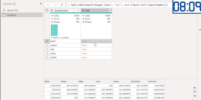Collapse the Queries pane chevron
The image size is (201, 100).
(x=41, y=4)
